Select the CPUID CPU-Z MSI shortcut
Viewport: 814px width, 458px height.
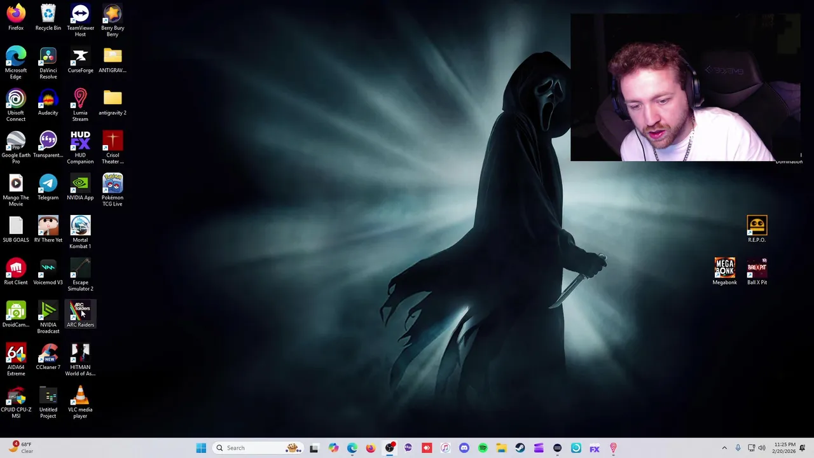point(16,402)
